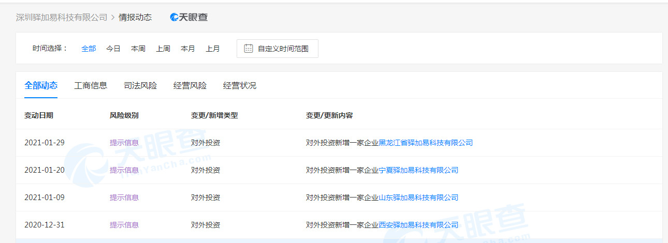Select date 2021-01-29
This screenshot has width=668, height=243.
click(45, 143)
